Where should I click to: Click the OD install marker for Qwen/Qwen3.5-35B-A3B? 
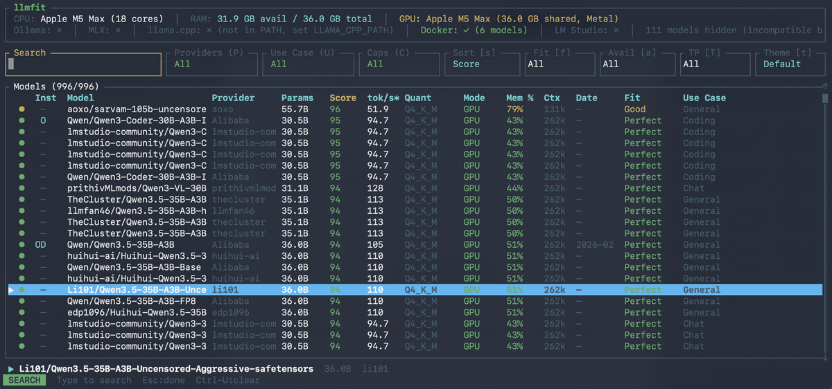click(x=40, y=244)
